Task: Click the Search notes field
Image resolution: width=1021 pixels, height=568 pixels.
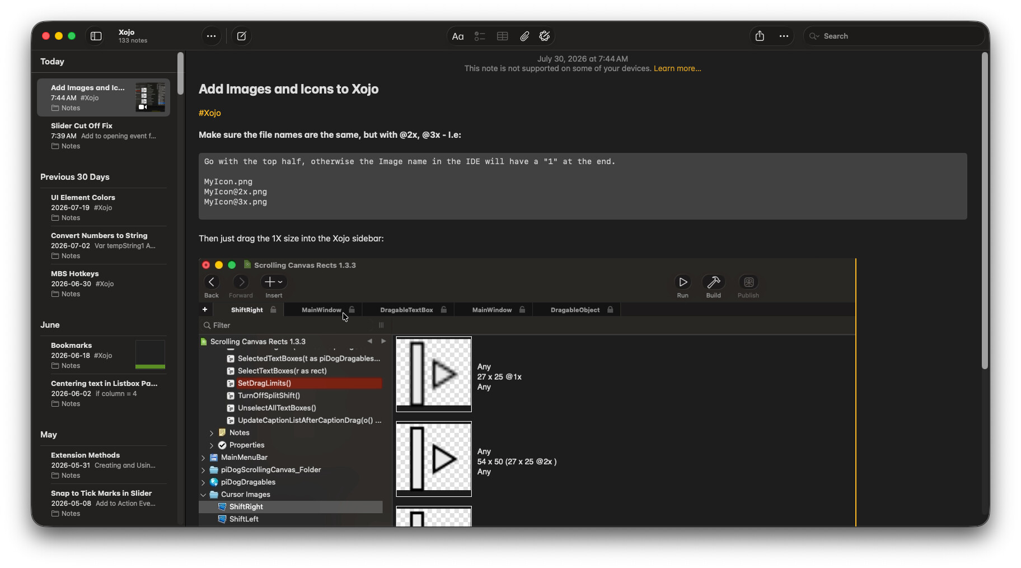Action: pyautogui.click(x=894, y=36)
